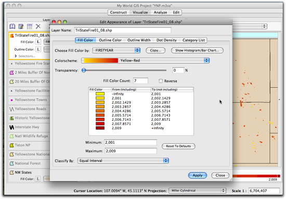Click the Minimum value field
The image size is (286, 199).
pos(131,143)
